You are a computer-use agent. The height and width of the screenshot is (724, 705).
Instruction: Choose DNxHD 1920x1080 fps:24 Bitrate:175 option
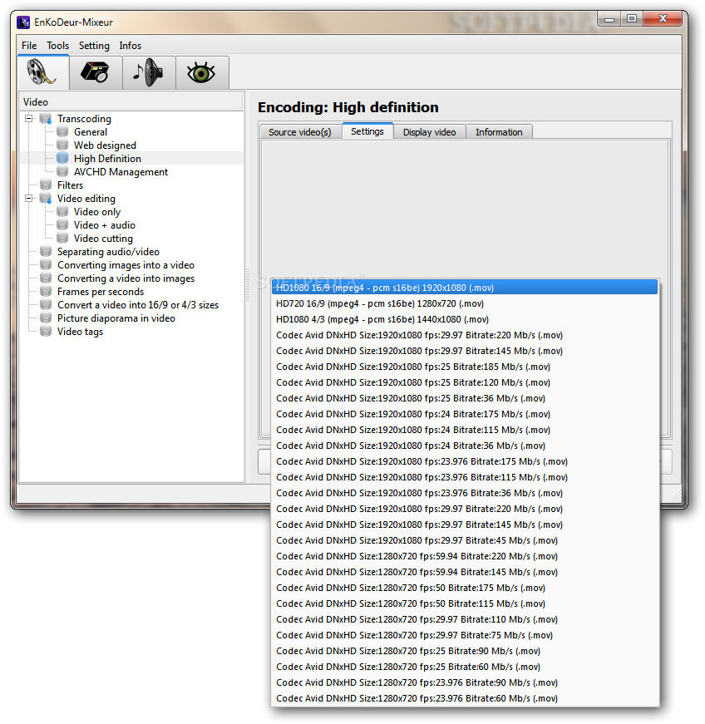click(x=465, y=414)
